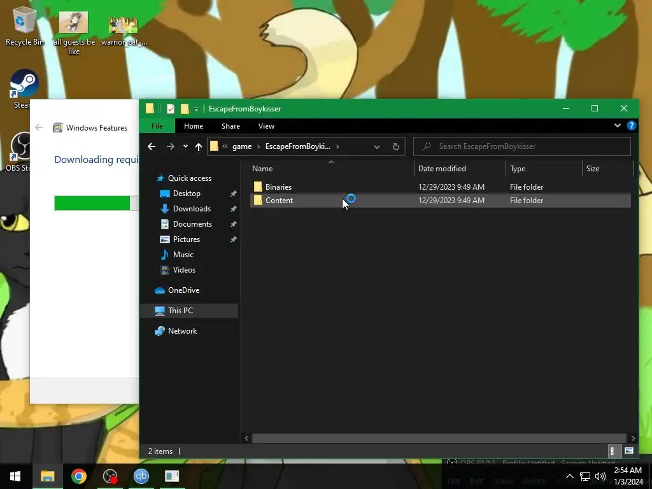
Task: Open Explorer Help via the question mark icon
Action: tap(631, 125)
